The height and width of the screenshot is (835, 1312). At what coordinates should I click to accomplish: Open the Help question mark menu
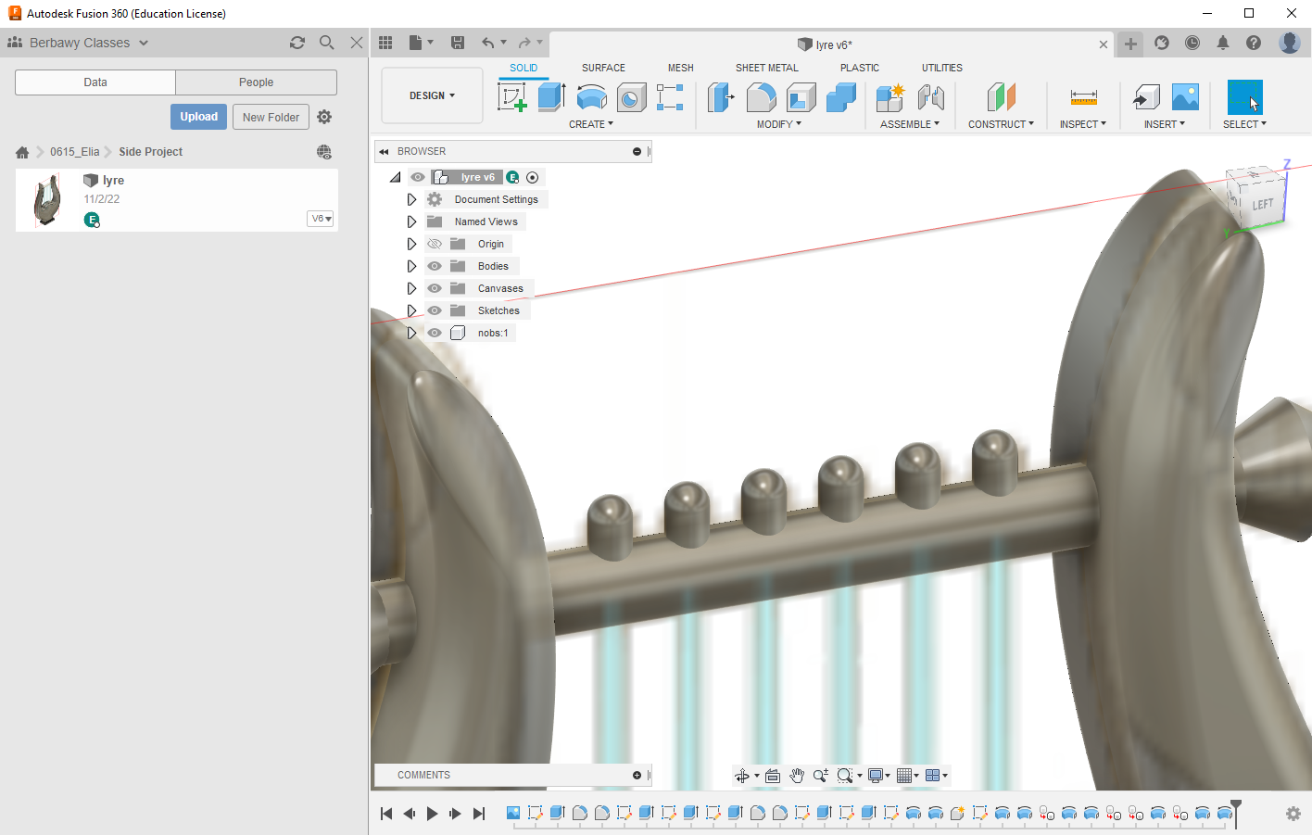(1254, 43)
